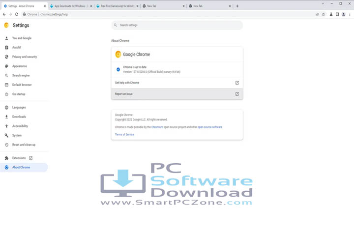Open the Chrome Labs flask icon
The height and width of the screenshot is (236, 354).
[x=331, y=14]
